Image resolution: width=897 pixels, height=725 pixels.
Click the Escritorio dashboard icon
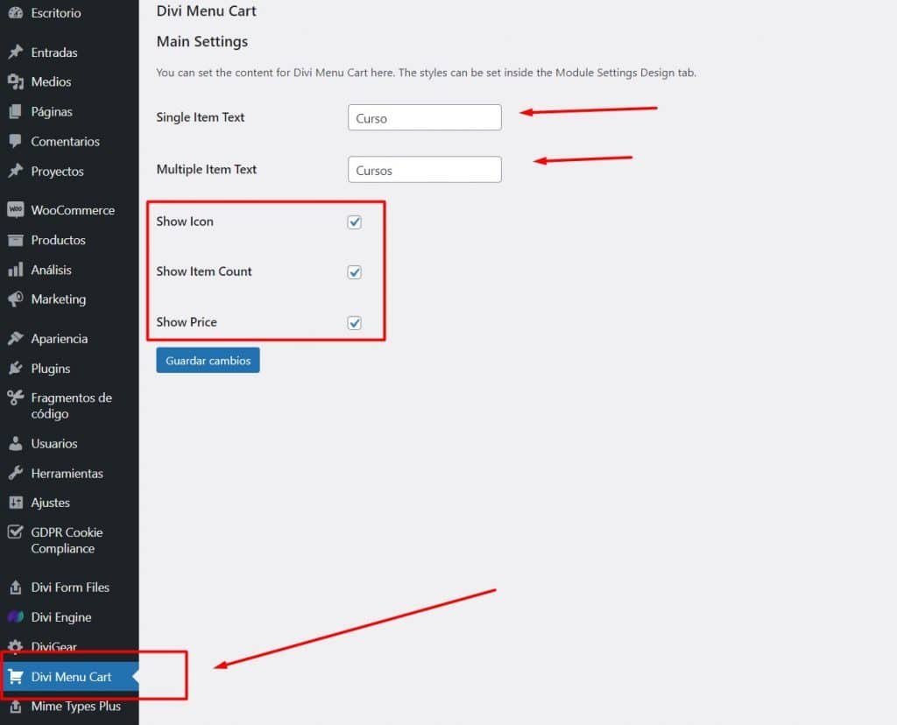click(16, 12)
